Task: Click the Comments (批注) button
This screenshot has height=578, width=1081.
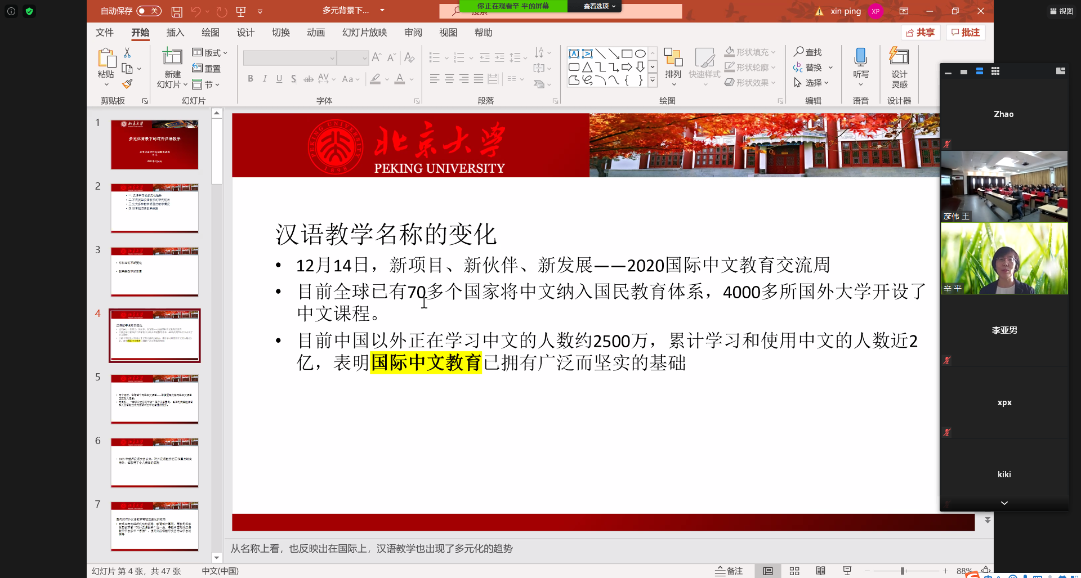Action: pos(965,33)
